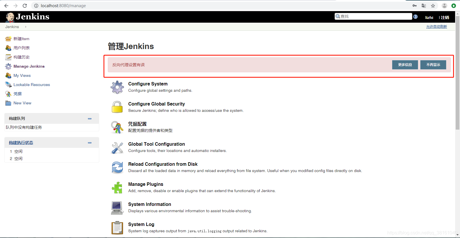460x238 pixels.
Task: Open the System Information link
Action: tap(149, 204)
